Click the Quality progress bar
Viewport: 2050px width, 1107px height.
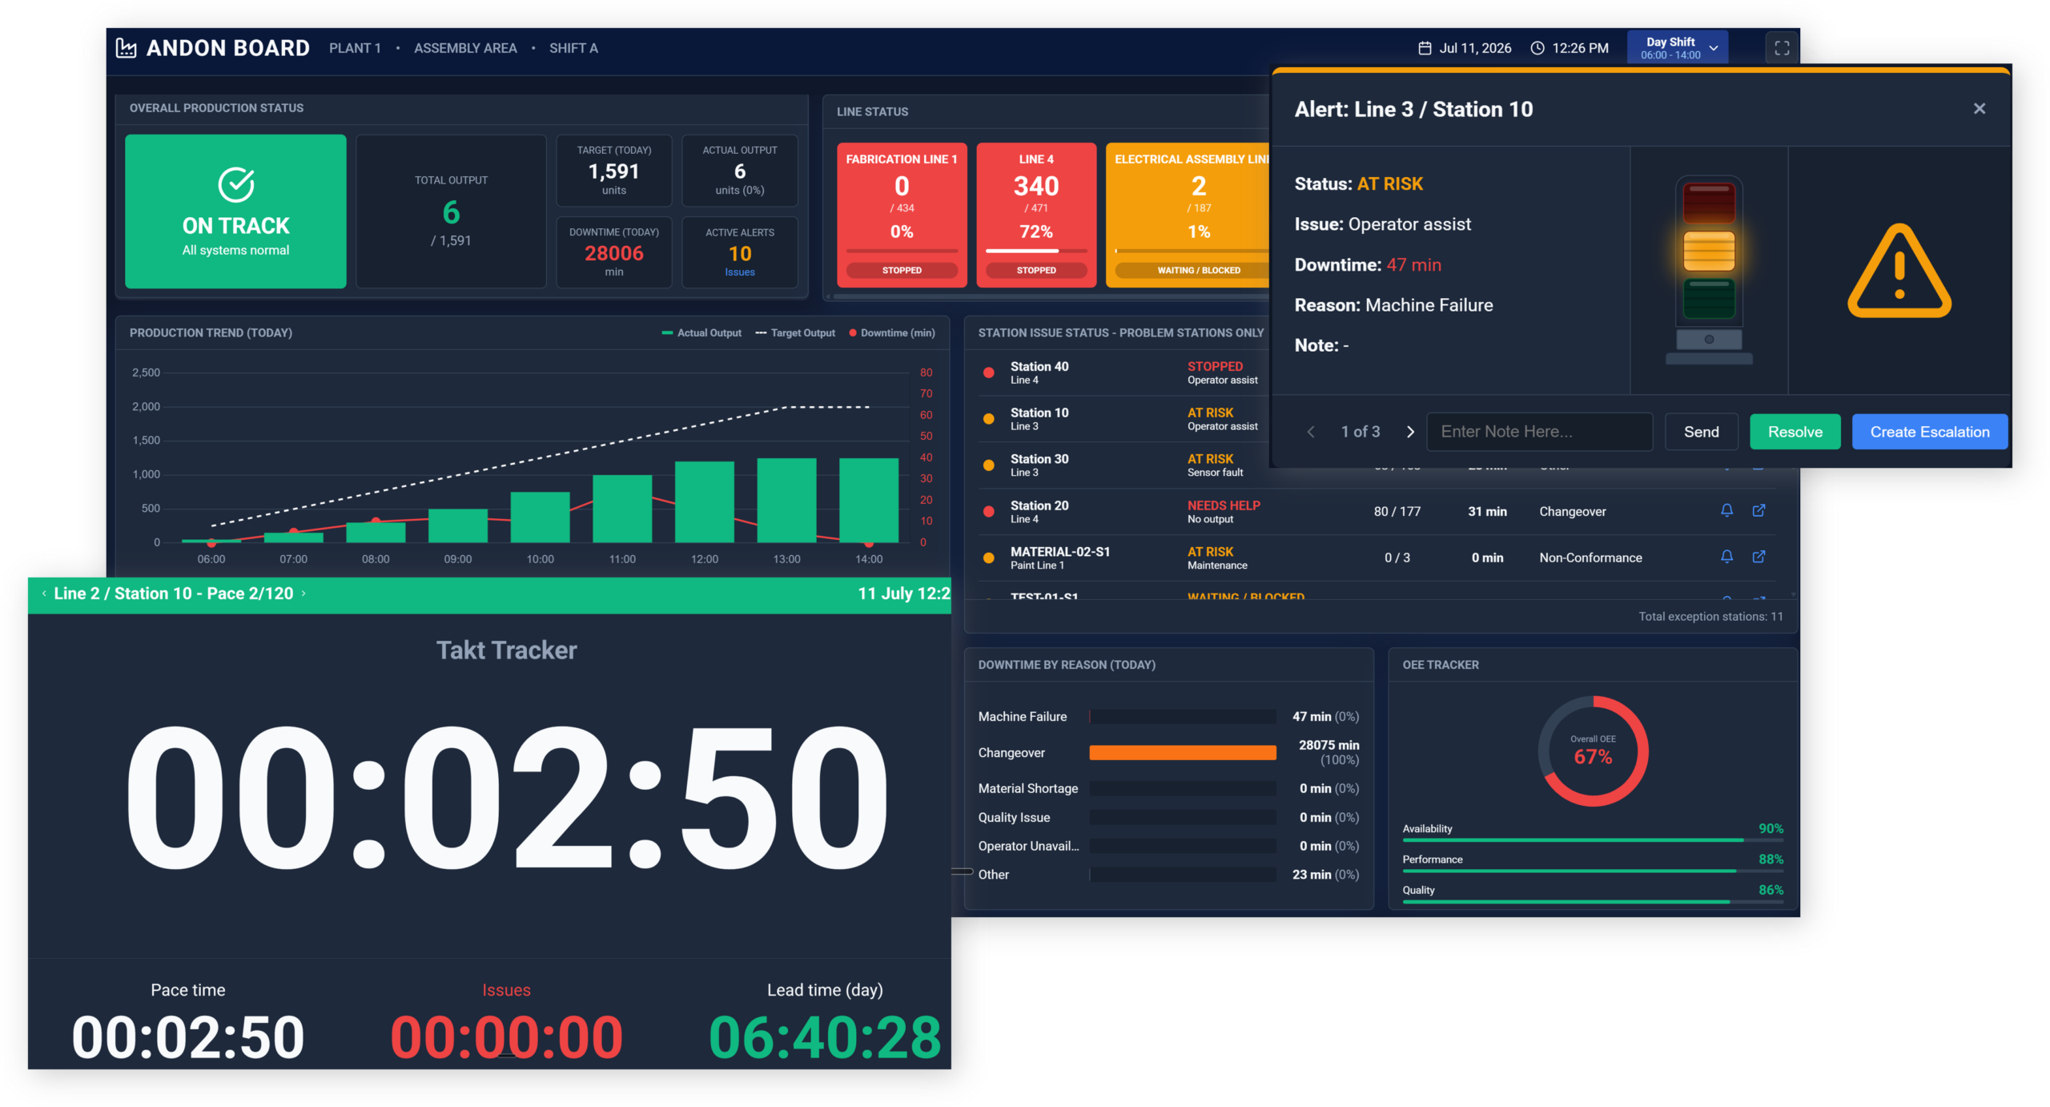click(x=1592, y=902)
